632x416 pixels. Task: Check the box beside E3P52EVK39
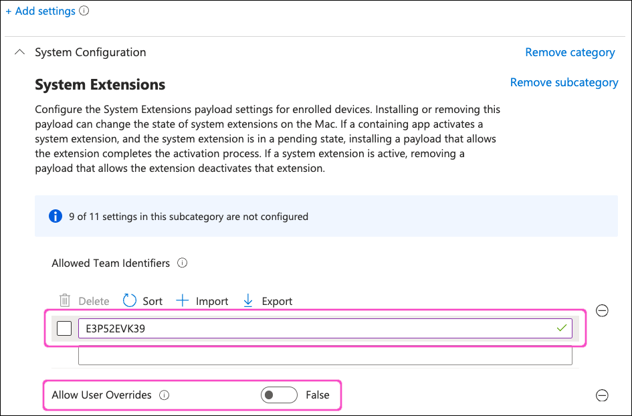click(x=64, y=328)
